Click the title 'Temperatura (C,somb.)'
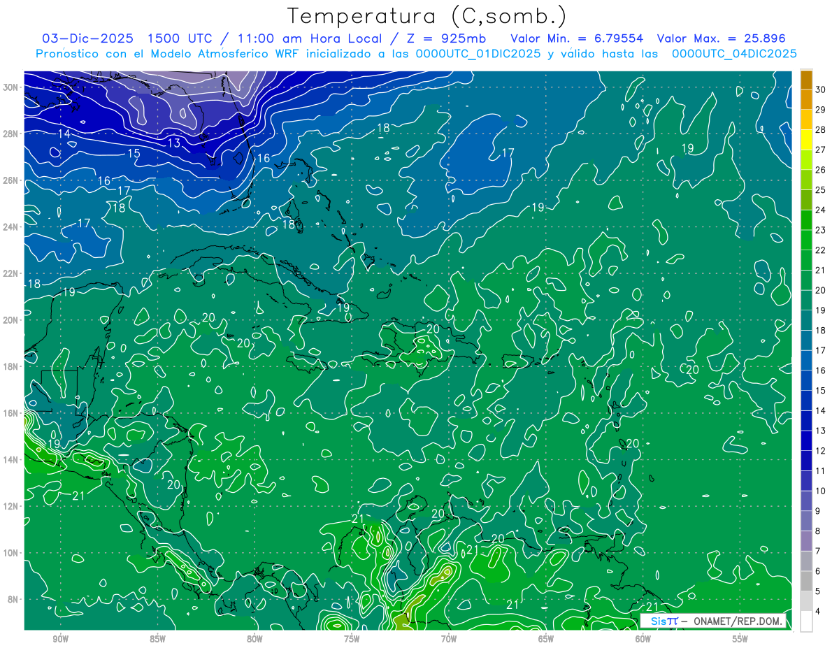Screen dimensions: 839x648 coord(427,16)
